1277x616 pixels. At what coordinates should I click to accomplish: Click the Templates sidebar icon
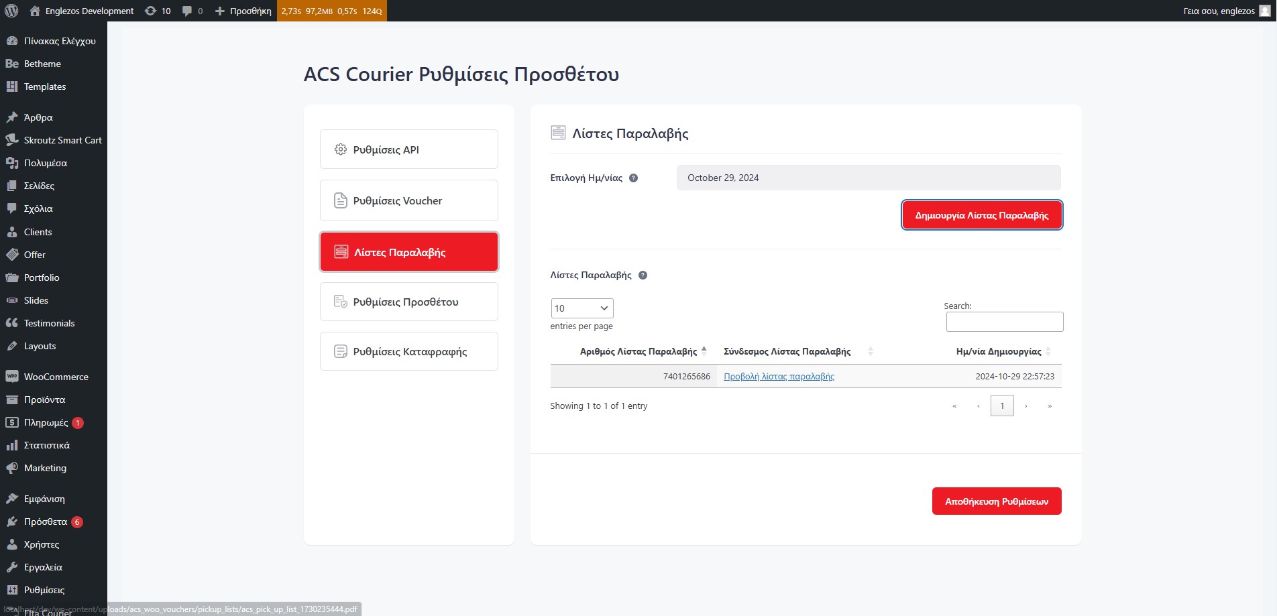click(12, 86)
